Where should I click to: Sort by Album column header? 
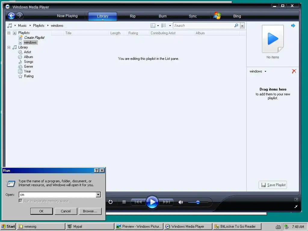(217, 33)
